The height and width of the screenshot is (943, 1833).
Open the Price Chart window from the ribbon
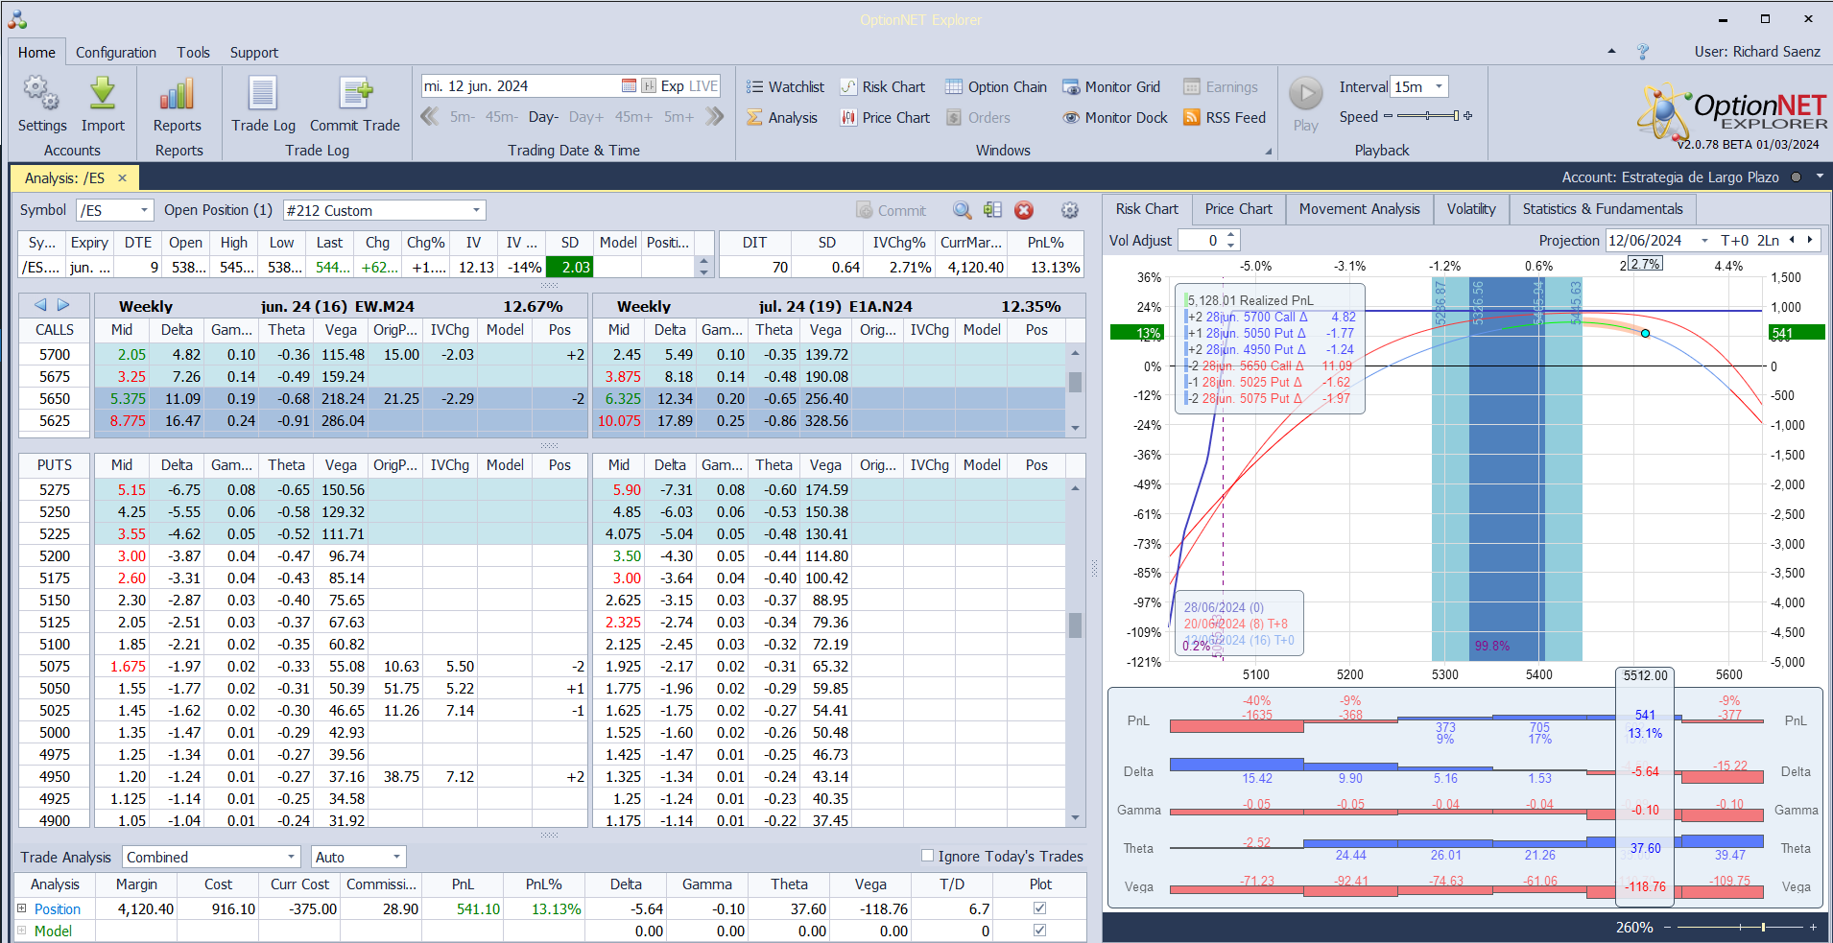(x=885, y=117)
